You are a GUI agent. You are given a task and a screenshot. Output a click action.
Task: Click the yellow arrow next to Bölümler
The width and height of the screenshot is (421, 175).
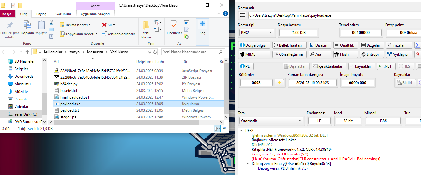279,82
